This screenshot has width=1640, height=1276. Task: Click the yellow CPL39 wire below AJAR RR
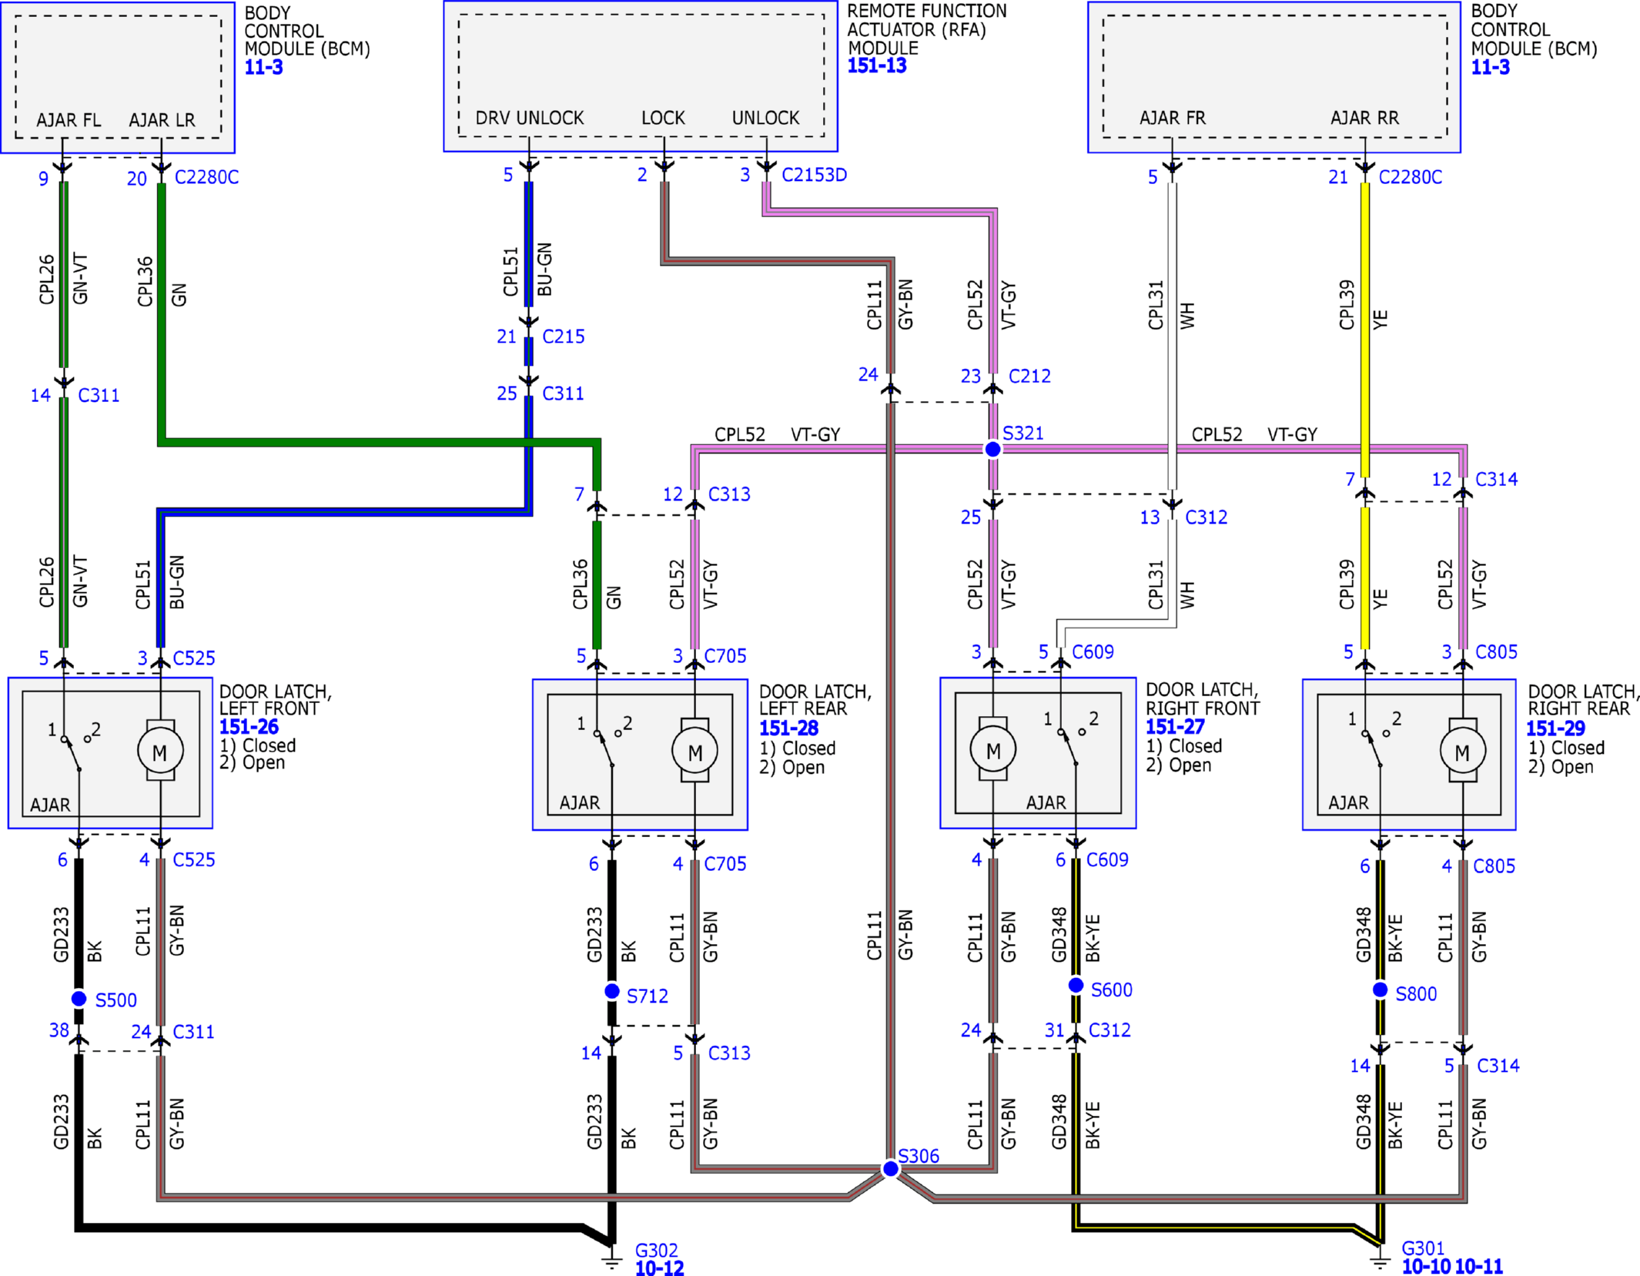point(1365,330)
